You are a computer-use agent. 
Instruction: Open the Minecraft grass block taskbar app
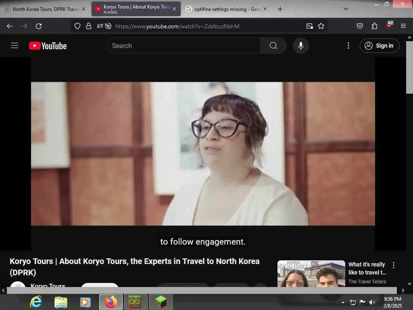click(161, 302)
